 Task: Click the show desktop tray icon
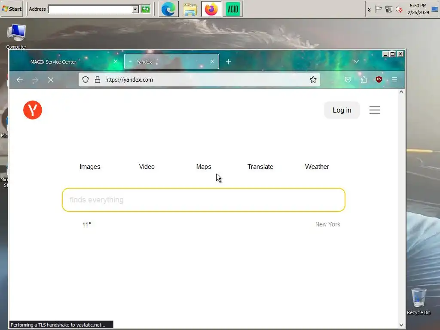point(435,9)
